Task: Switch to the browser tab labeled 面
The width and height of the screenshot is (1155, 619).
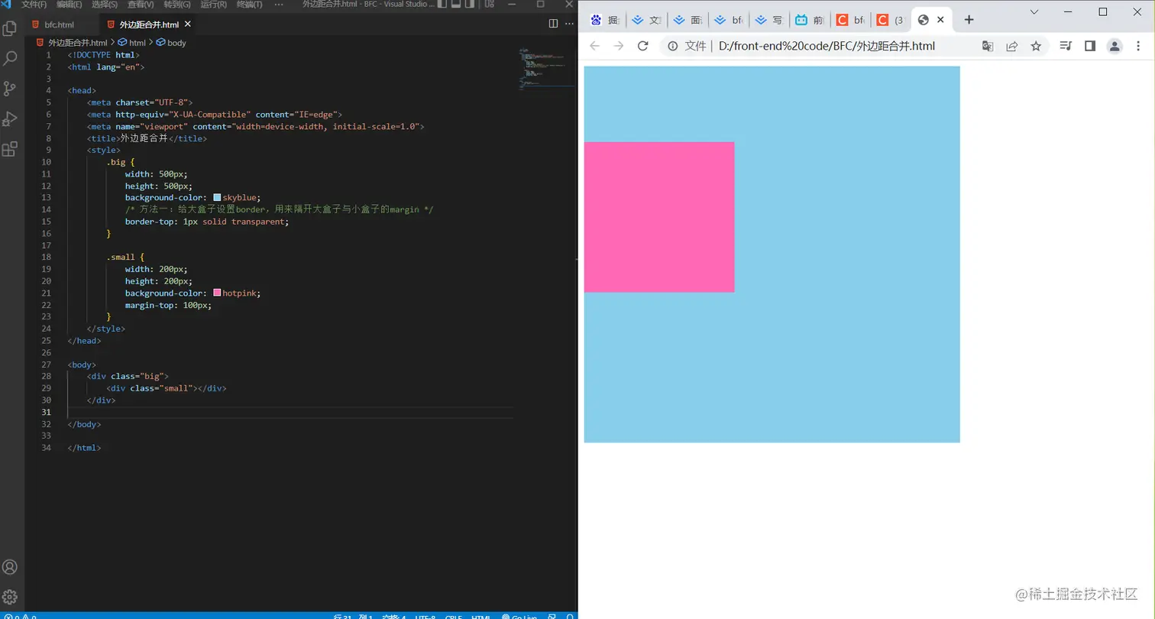Action: [687, 20]
